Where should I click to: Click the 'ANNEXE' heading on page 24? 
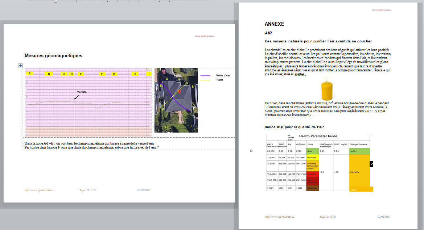point(275,24)
